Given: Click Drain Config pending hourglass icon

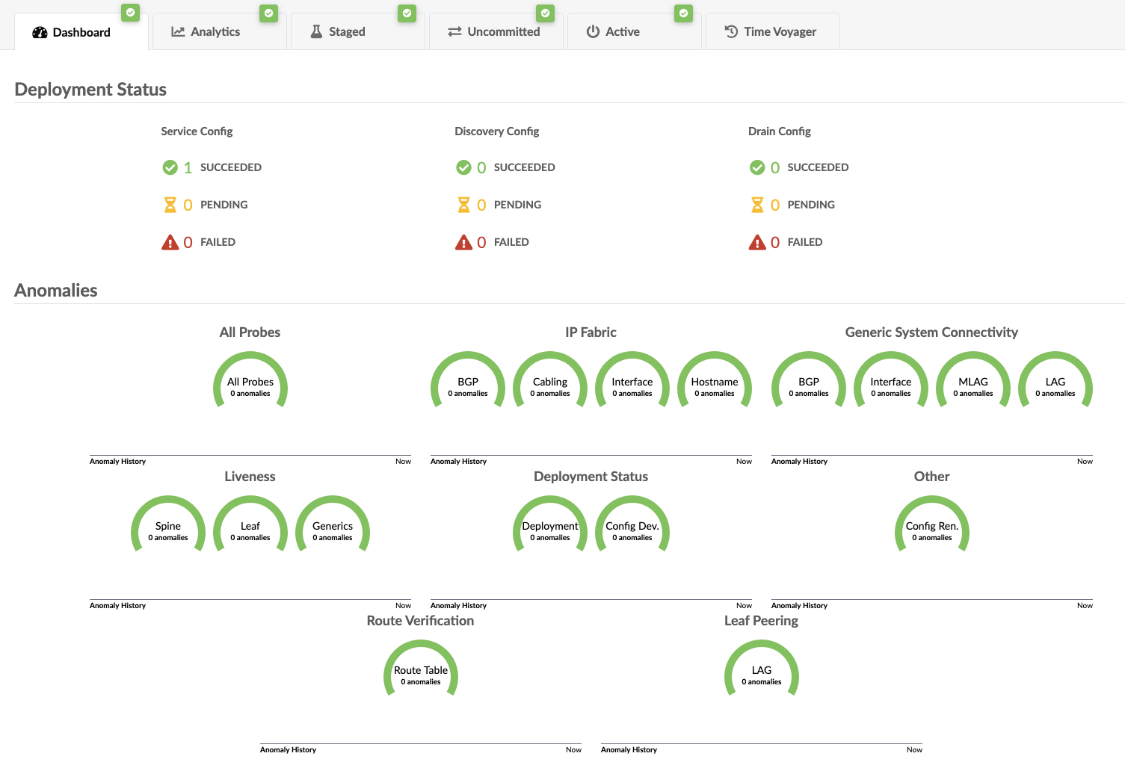Looking at the screenshot, I should (x=757, y=205).
